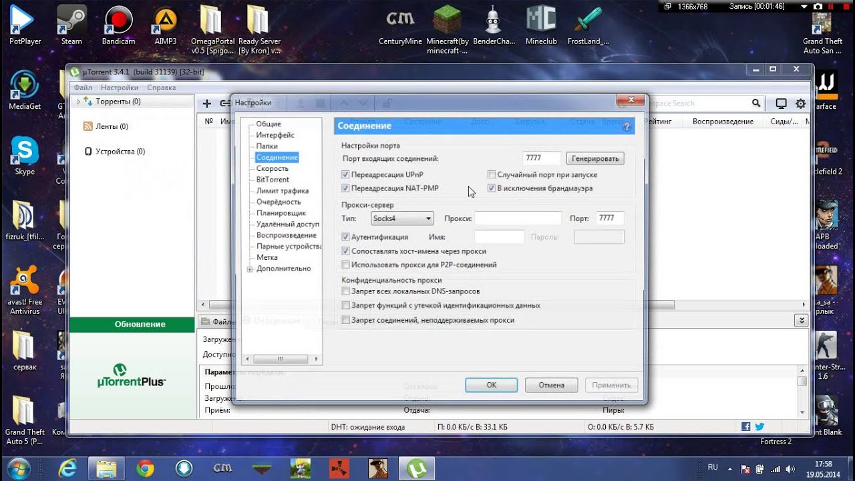Viewport: 855px width, 481px height.
Task: Enable Использовать прокси для P2P-соединений
Action: click(345, 265)
